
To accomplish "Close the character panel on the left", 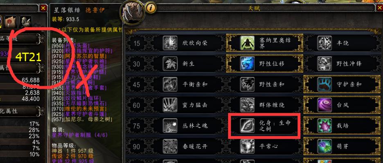I will click(x=43, y=8).
